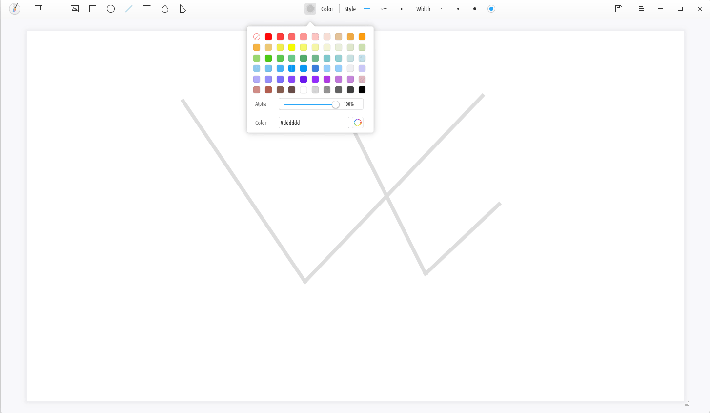Open the hamburger main menu
The height and width of the screenshot is (413, 710).
tap(641, 9)
